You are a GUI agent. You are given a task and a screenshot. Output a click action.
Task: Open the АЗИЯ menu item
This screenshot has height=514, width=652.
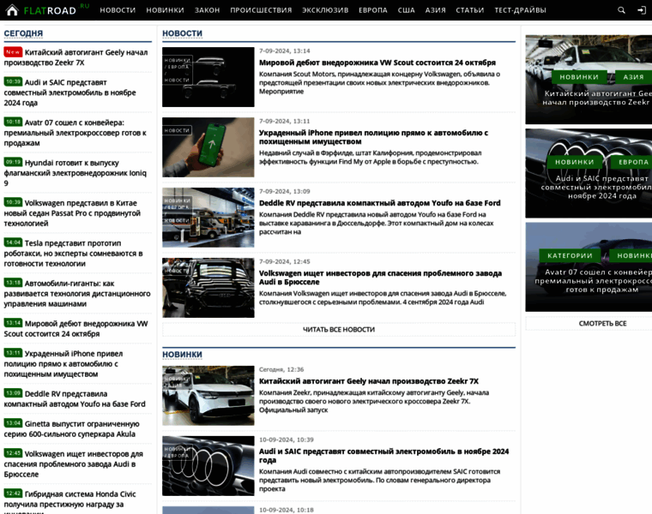click(435, 10)
